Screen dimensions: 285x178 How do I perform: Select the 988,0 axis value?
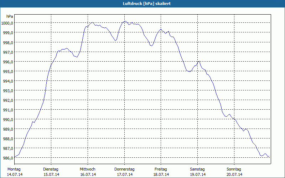(8, 139)
